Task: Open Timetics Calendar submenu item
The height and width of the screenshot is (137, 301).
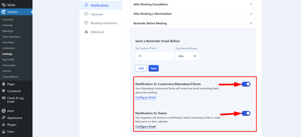Action: click(x=8, y=25)
